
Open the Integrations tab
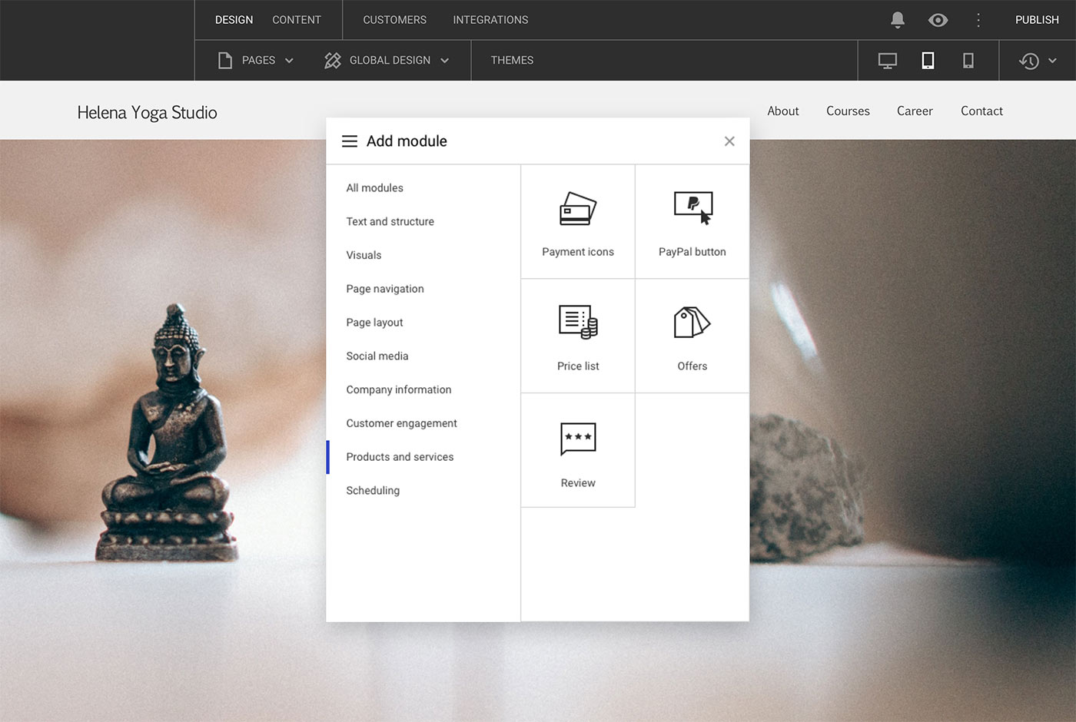point(490,20)
